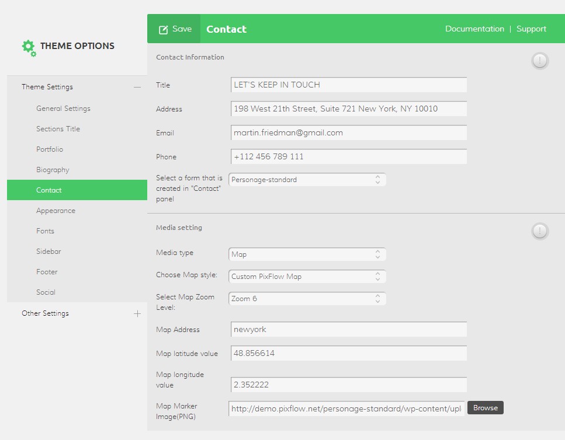
Task: Open the Select Map Zoom Level dropdown
Action: pos(307,299)
